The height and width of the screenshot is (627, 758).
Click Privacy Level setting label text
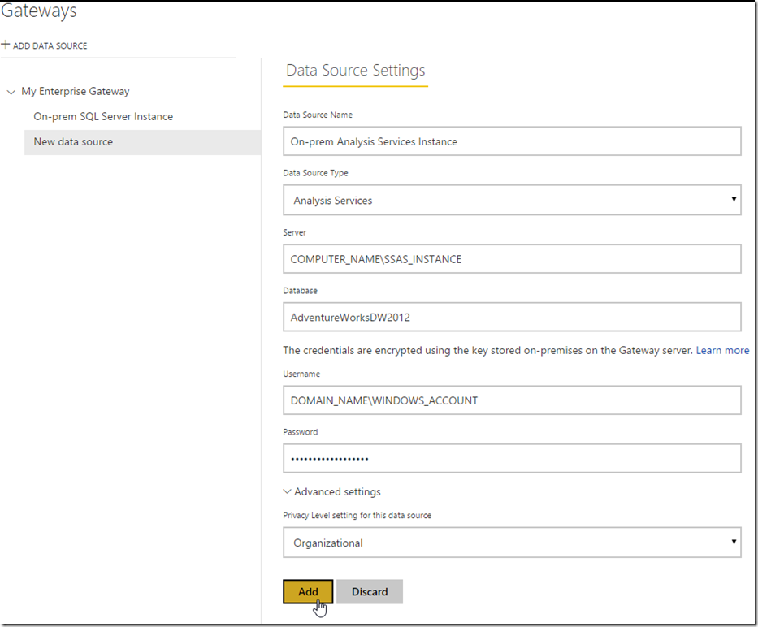click(357, 516)
